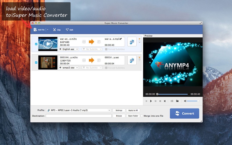This screenshot has width=232, height=145.
Task: Uncheck the war-an...e.m2ts file checkbox
Action: point(36,44)
